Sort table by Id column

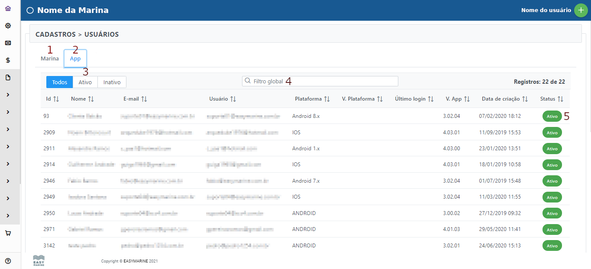point(56,99)
